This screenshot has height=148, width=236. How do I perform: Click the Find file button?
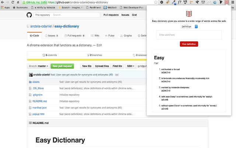(x=117, y=66)
